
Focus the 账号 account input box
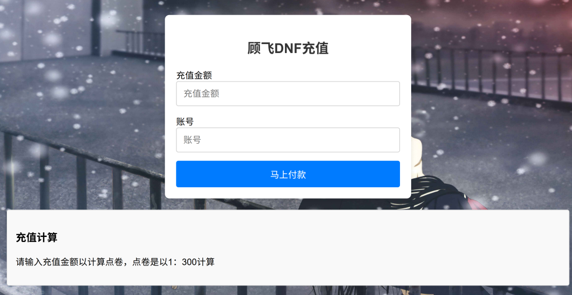coord(288,140)
